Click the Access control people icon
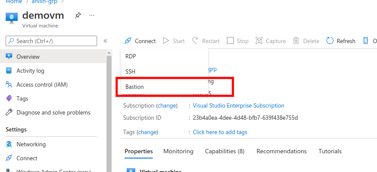This screenshot has width=377, height=172. pos(9,84)
